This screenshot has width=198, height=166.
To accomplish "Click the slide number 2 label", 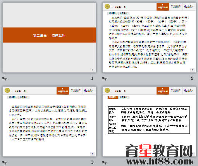I will 192,78.
